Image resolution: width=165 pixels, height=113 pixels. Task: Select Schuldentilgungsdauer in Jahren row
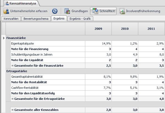87,54
